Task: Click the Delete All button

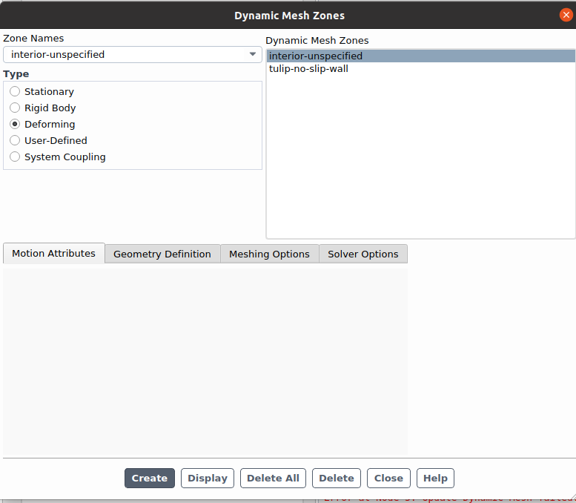Action: click(273, 478)
